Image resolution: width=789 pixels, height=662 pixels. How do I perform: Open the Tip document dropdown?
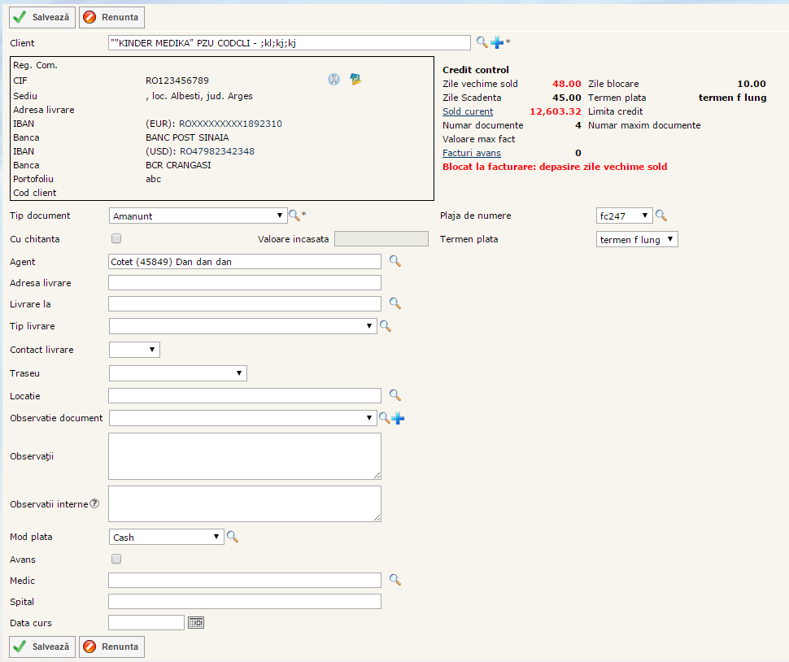(198, 216)
